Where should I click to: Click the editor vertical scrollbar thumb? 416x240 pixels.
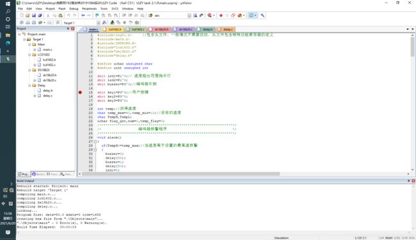coord(412,47)
